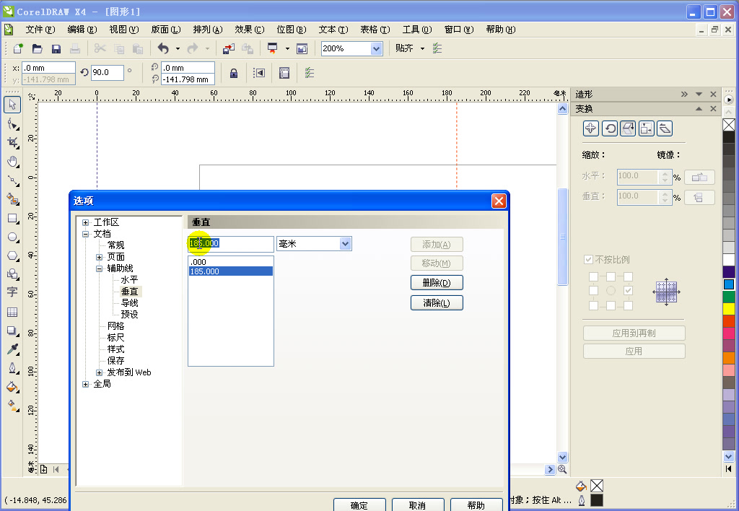Click the lock icon on property bar
The image size is (739, 511).
pyautogui.click(x=233, y=73)
